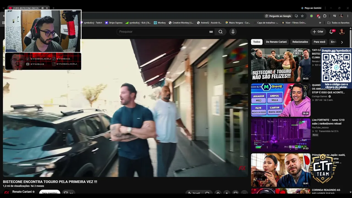
Task: Open the symbolicrj - Kick bookmark
Action: click(138, 23)
